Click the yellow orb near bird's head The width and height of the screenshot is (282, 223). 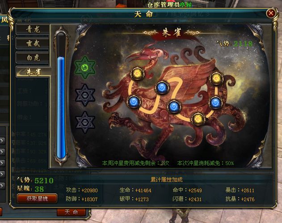click(138, 74)
